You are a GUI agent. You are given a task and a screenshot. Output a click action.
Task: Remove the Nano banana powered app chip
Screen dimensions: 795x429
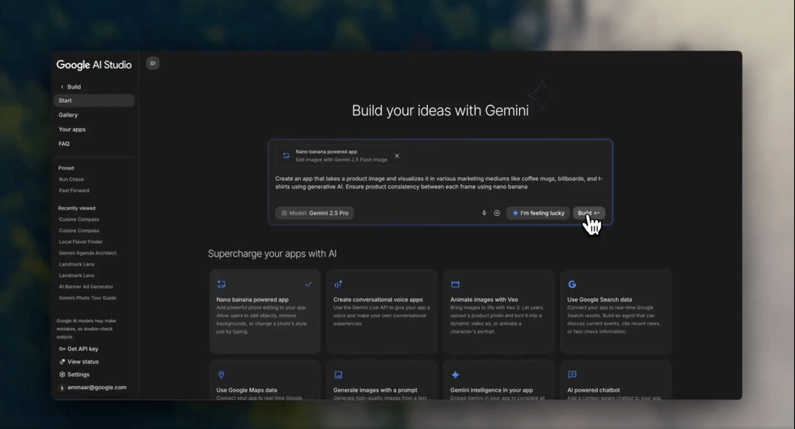click(397, 156)
